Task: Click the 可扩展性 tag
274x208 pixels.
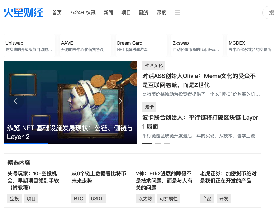Action: [x=169, y=199]
